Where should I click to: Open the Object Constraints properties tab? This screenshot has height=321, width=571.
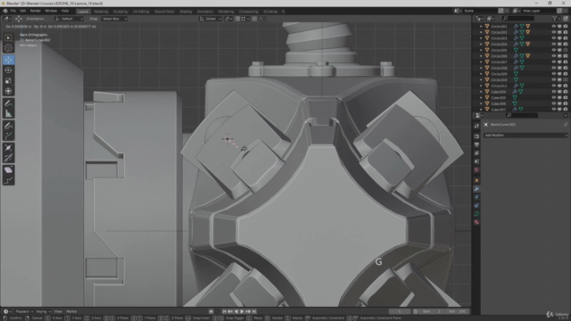click(476, 206)
